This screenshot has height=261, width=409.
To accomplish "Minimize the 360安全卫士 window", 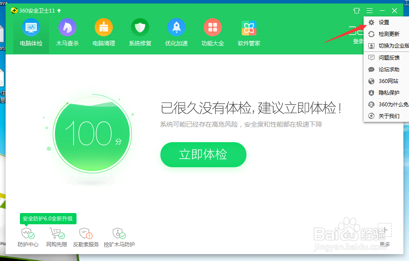I will click(x=382, y=11).
